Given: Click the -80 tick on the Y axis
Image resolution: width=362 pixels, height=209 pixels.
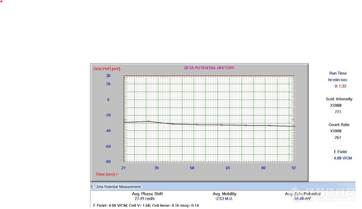Looking at the screenshot, I should [x=107, y=161].
